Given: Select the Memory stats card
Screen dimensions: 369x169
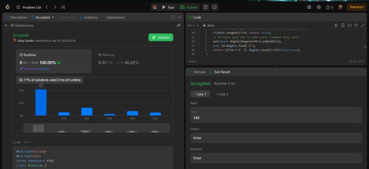Looking at the screenshot, I should click(132, 62).
